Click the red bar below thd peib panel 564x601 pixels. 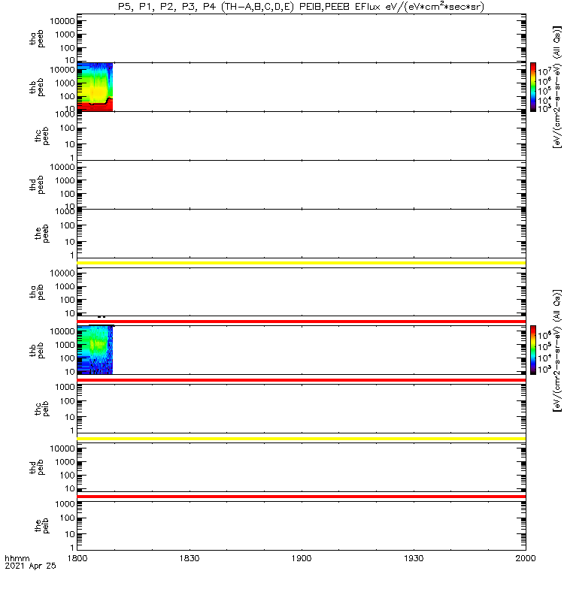click(302, 497)
